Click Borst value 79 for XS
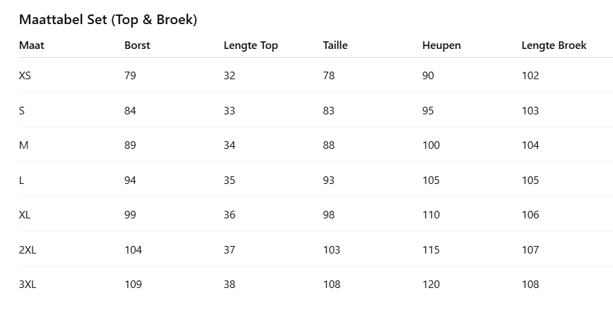The height and width of the screenshot is (319, 613). click(x=130, y=76)
